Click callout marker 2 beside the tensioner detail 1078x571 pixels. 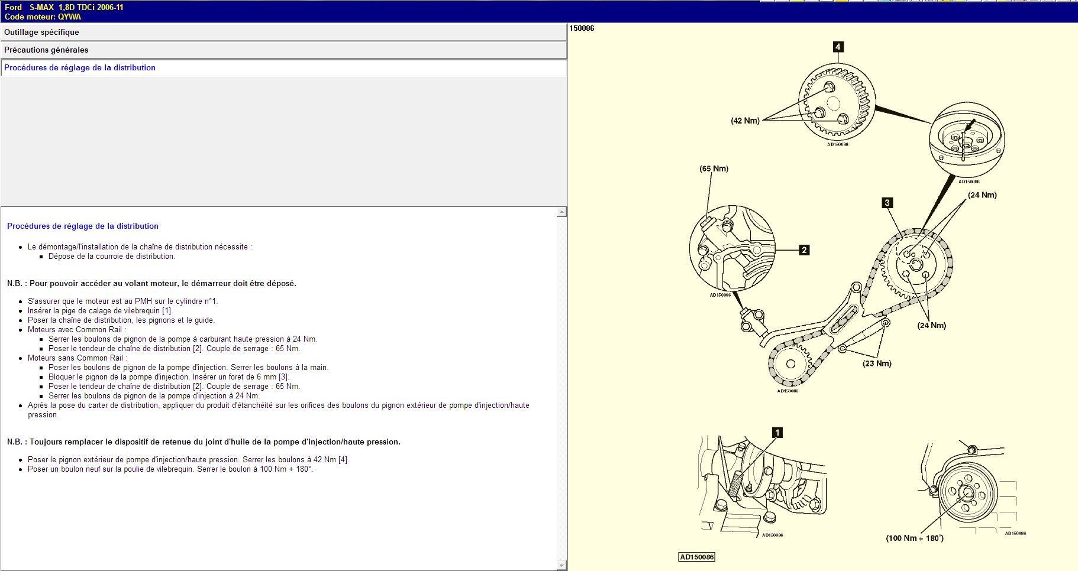[x=803, y=250]
